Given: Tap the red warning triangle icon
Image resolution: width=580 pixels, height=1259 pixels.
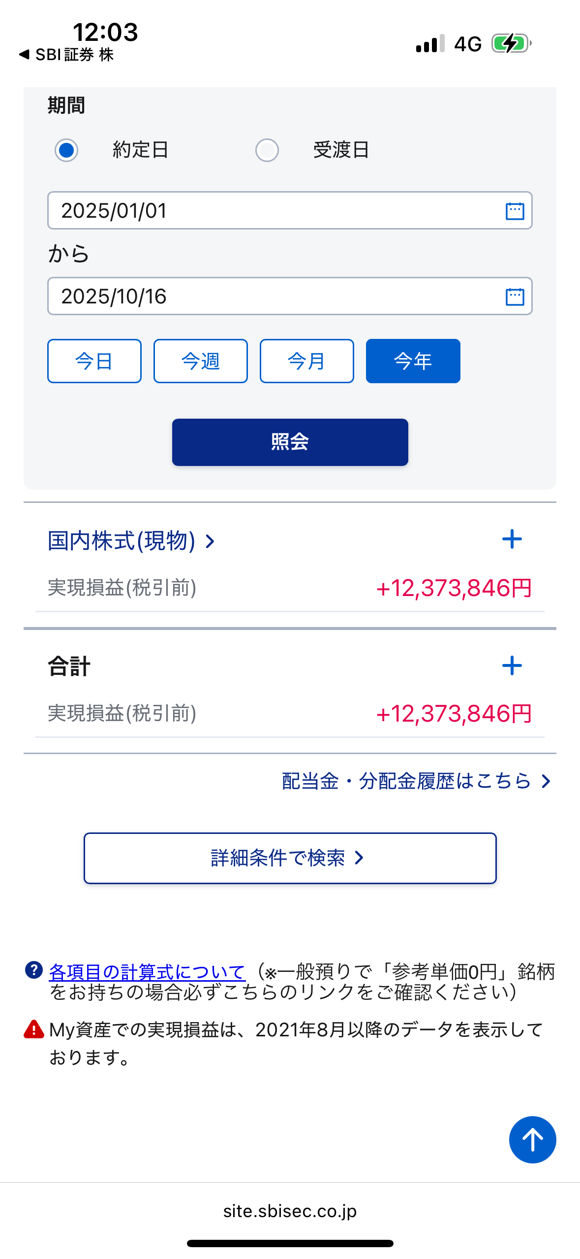Looking at the screenshot, I should click(34, 1029).
